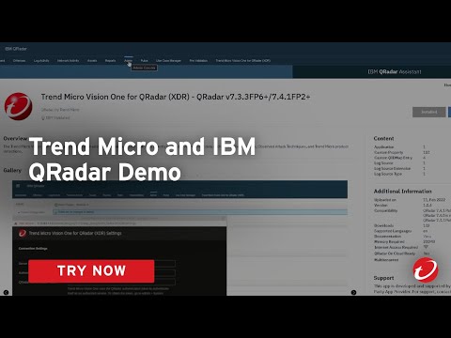Show next gallery image with right arrow
Image resolution: width=451 pixels, height=338 pixels.
coord(353,292)
